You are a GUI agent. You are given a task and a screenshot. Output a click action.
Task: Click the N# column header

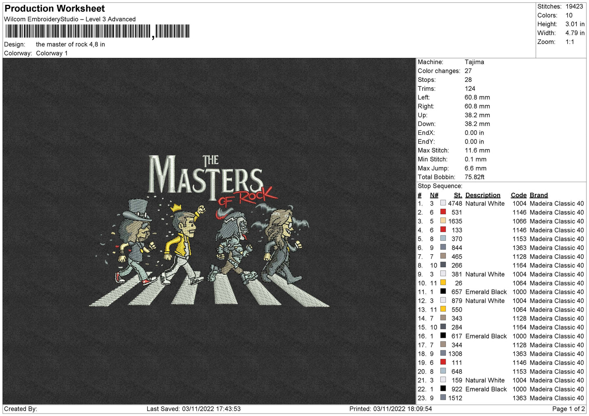pyautogui.click(x=434, y=195)
